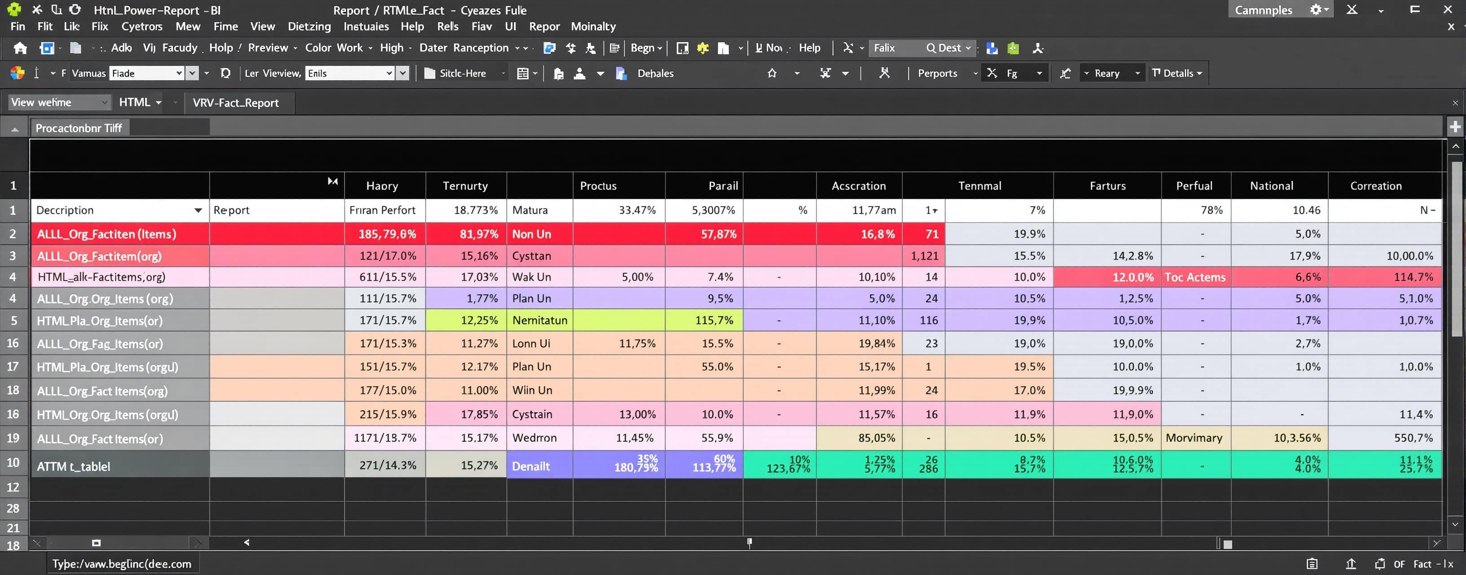Select the blue square icon next to Dest
This screenshot has width=1466, height=575.
coord(992,49)
